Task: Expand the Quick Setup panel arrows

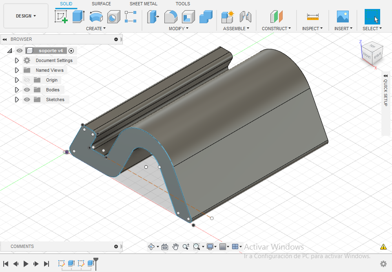Action: (x=385, y=76)
